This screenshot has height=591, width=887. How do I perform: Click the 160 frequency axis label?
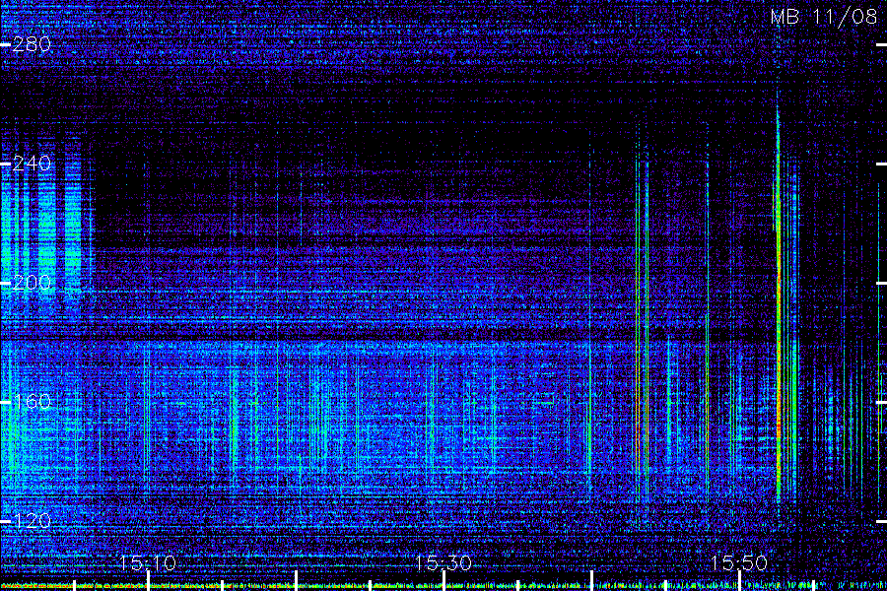point(32,402)
